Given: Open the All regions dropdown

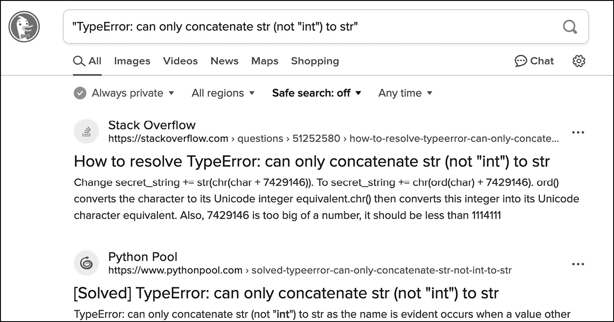Looking at the screenshot, I should (x=223, y=93).
